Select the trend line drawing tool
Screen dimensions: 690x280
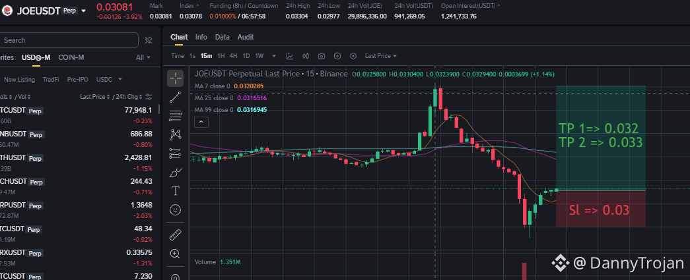(x=176, y=98)
